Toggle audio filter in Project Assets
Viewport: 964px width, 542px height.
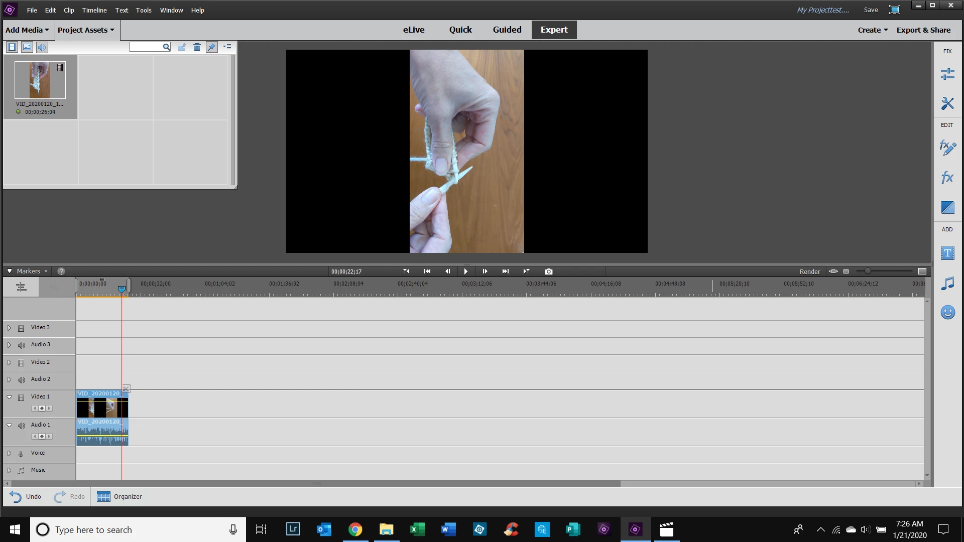[x=42, y=47]
